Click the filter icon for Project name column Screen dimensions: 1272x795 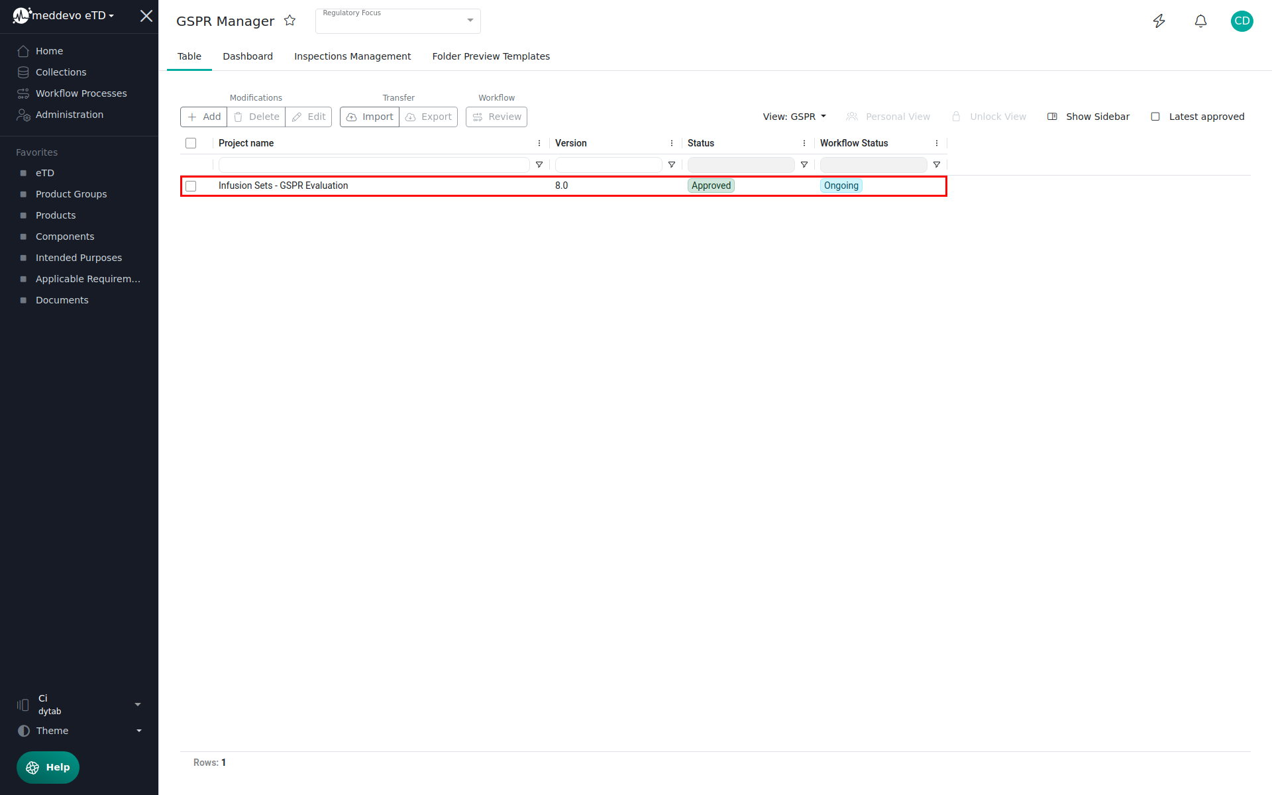tap(539, 165)
